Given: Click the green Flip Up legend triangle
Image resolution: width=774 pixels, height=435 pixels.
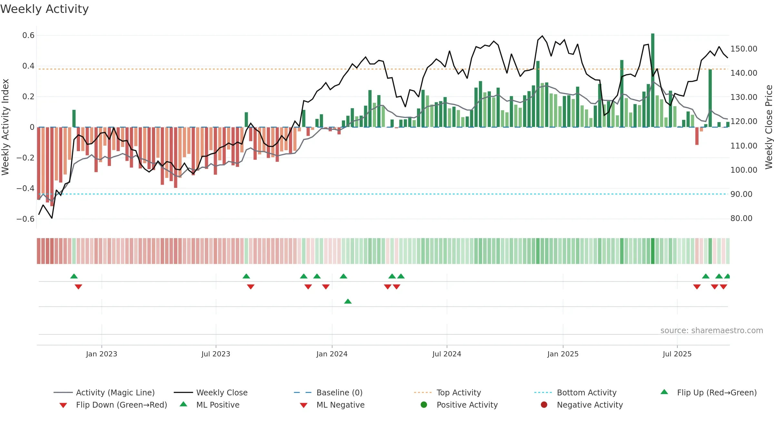Looking at the screenshot, I should [664, 392].
